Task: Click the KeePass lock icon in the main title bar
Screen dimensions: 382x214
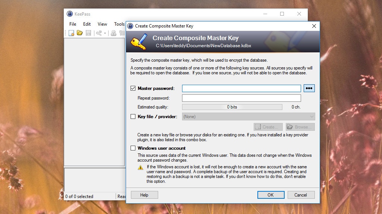Action: 70,14
